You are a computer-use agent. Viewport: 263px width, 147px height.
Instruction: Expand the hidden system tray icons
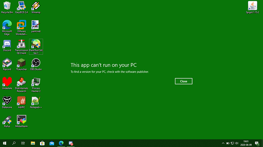(x=223, y=143)
